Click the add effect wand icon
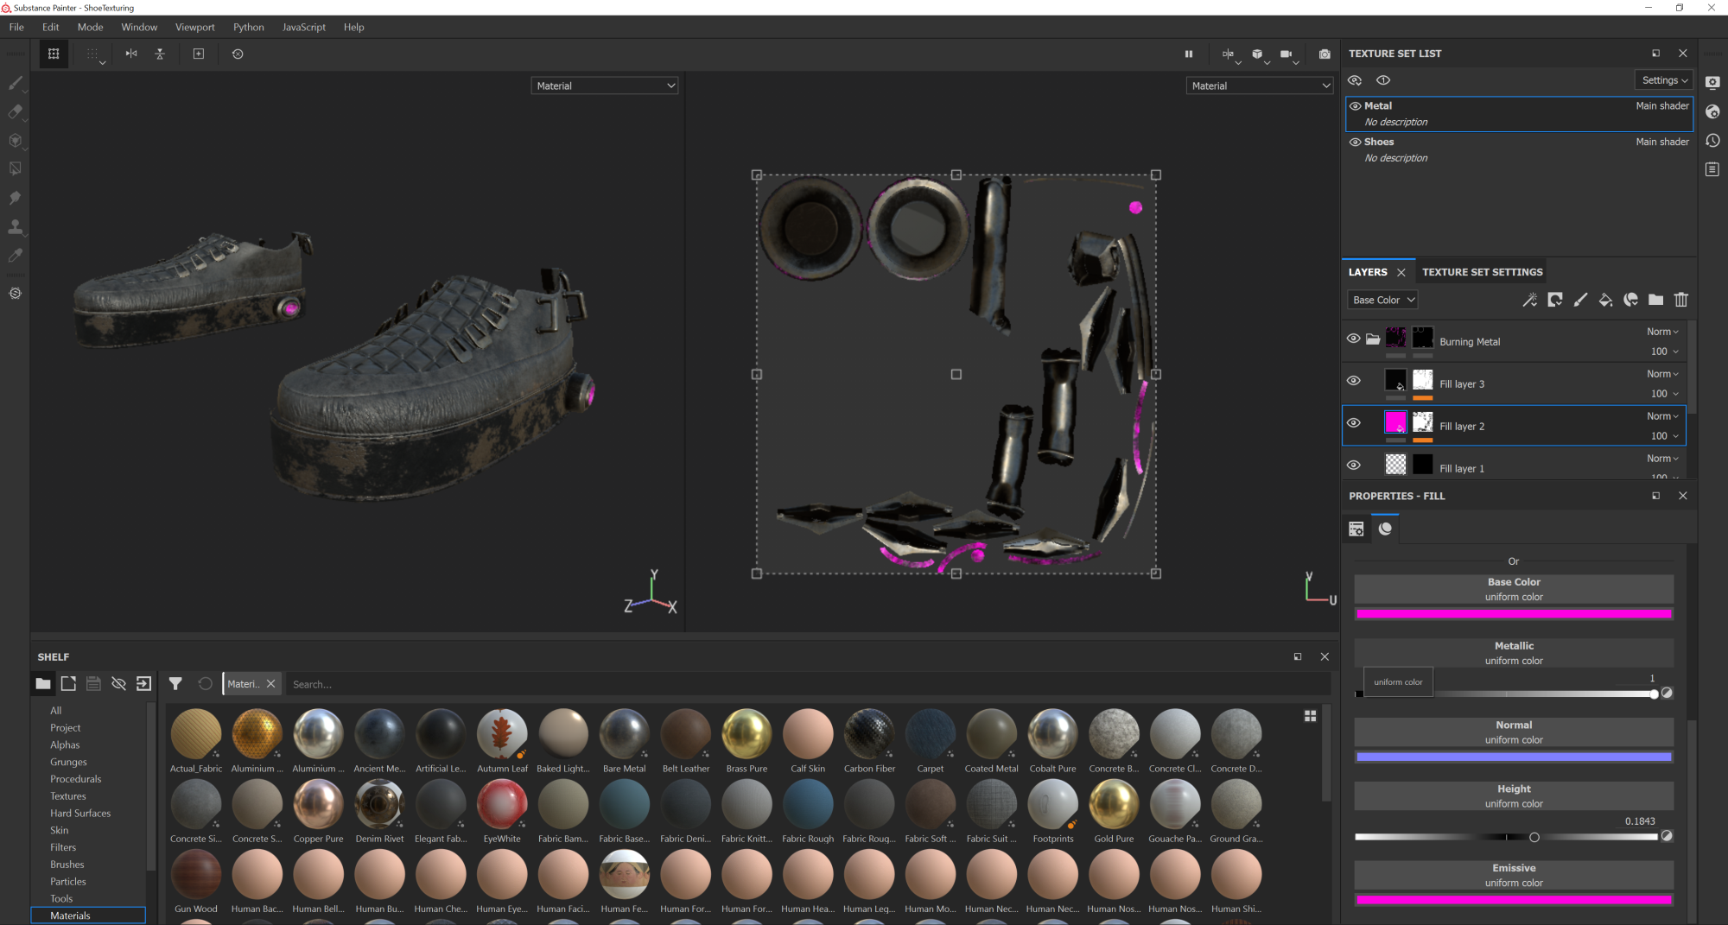The height and width of the screenshot is (925, 1728). coord(1529,300)
